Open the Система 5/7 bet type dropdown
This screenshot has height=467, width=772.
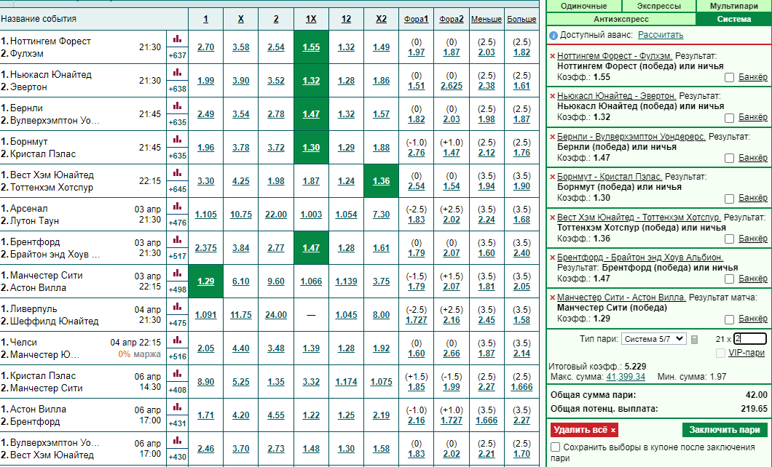click(653, 339)
